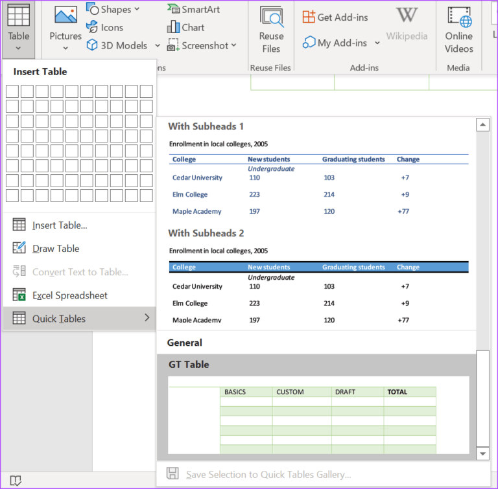Click the gallery scroll up arrow

click(482, 125)
